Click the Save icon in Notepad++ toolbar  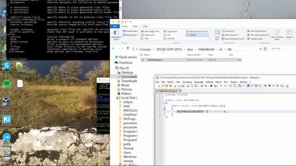(x=166, y=86)
